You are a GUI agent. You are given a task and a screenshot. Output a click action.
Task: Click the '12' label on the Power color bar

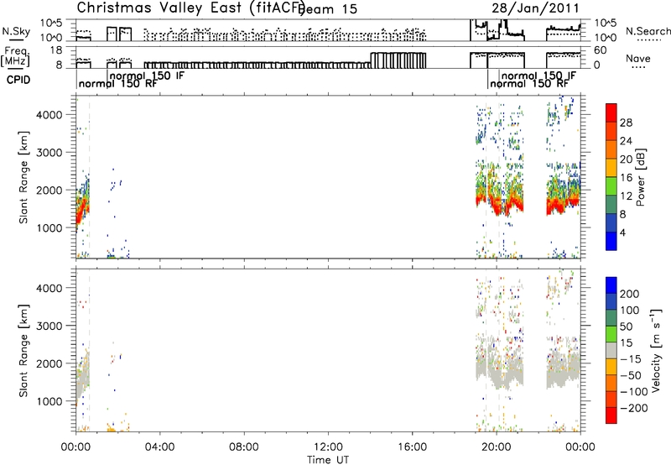[x=626, y=196]
